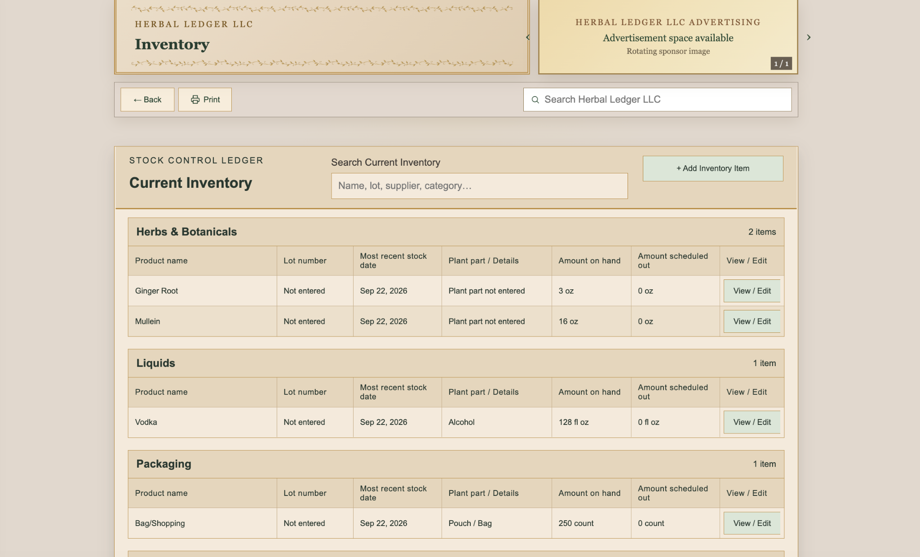The width and height of the screenshot is (920, 557).
Task: Show the previous advertisement using left chevron
Action: point(528,37)
